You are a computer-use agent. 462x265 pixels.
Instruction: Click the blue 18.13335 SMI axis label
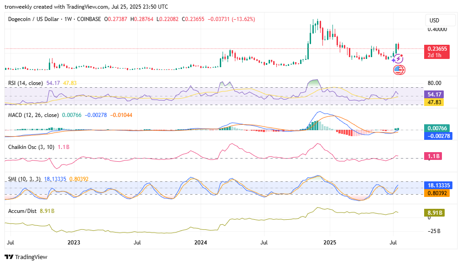(438, 185)
